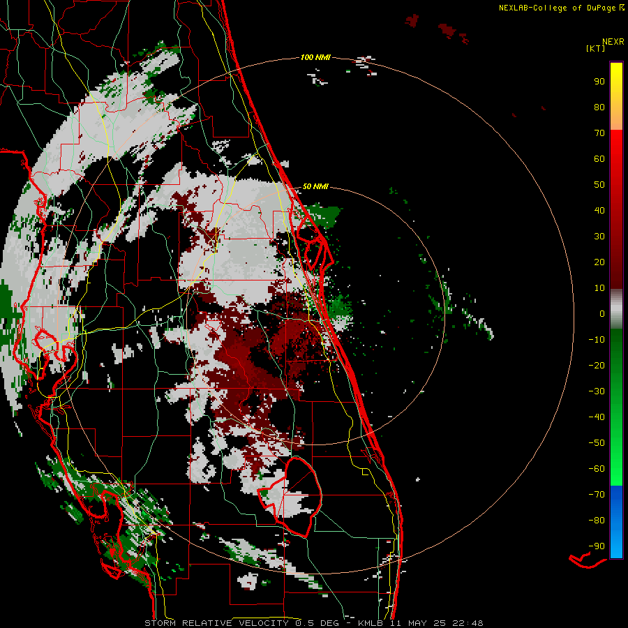
Task: Click the 11 MAY 25 date text
Action: 418,623
